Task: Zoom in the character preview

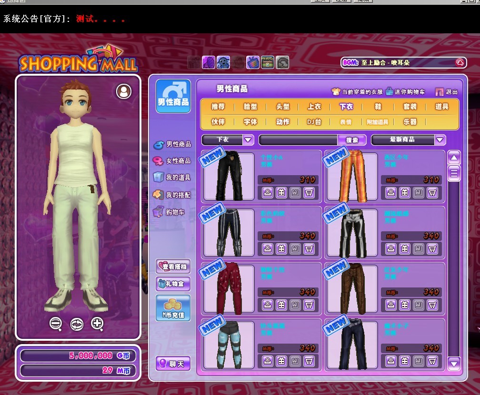Action: coord(97,324)
